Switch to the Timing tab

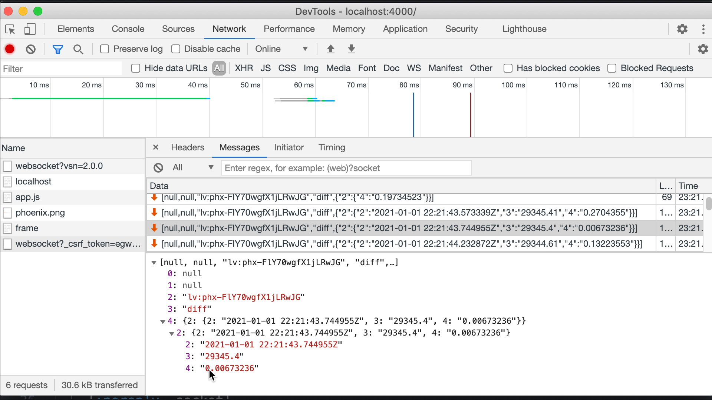[x=331, y=147]
